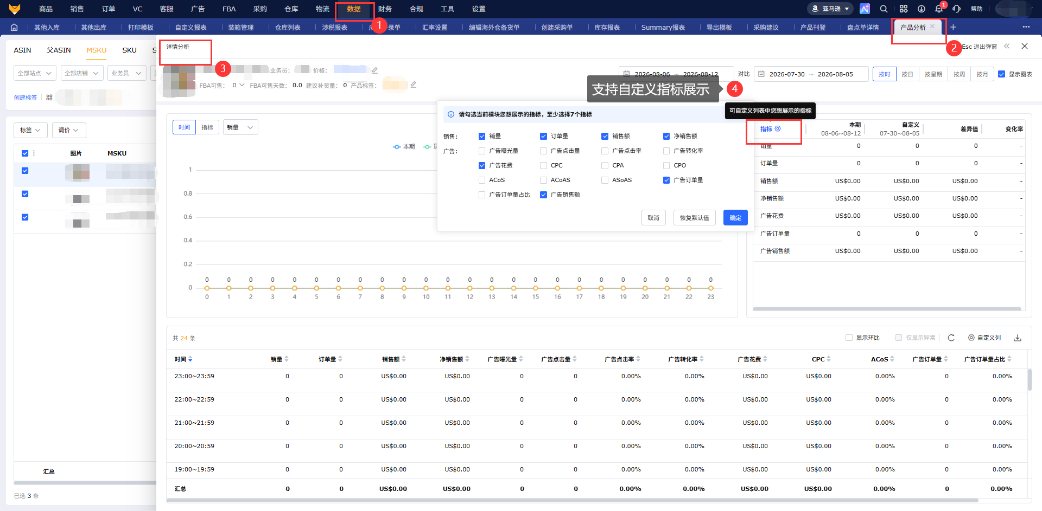Open the 亚马逊 platform dropdown
Image resolution: width=1042 pixels, height=511 pixels.
(x=830, y=9)
